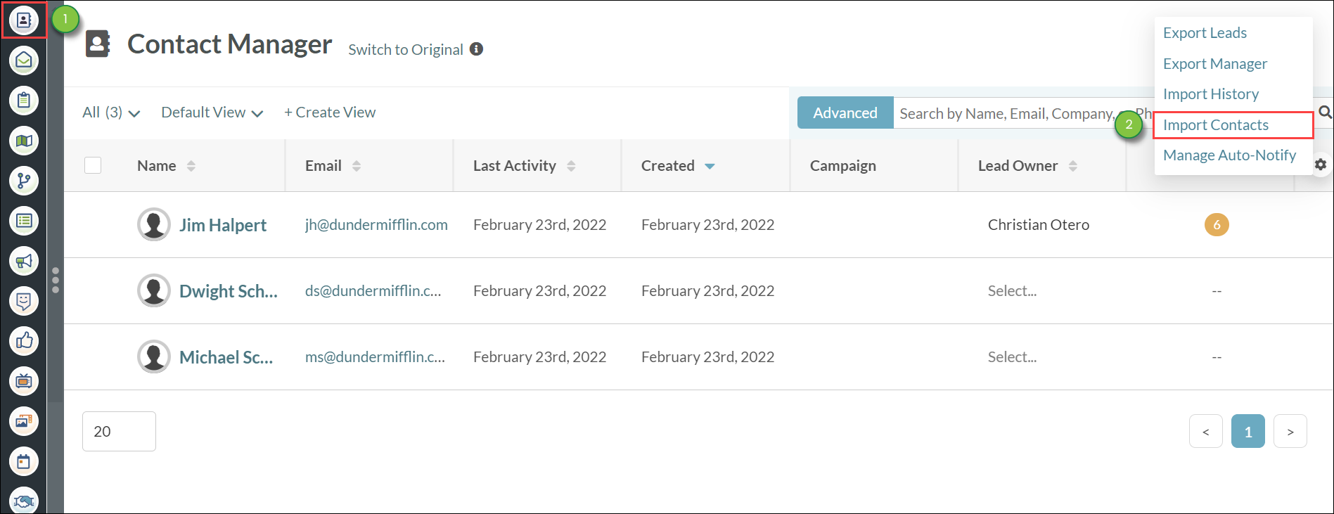Open the Default View dropdown
Screen dimensions: 1334x514
(x=212, y=113)
